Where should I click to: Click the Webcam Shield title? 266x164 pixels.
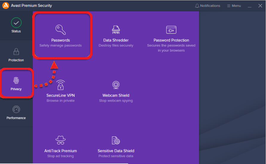[x=116, y=95]
